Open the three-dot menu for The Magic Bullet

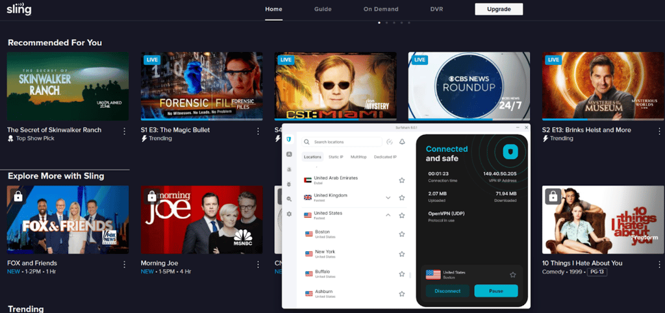click(x=258, y=131)
